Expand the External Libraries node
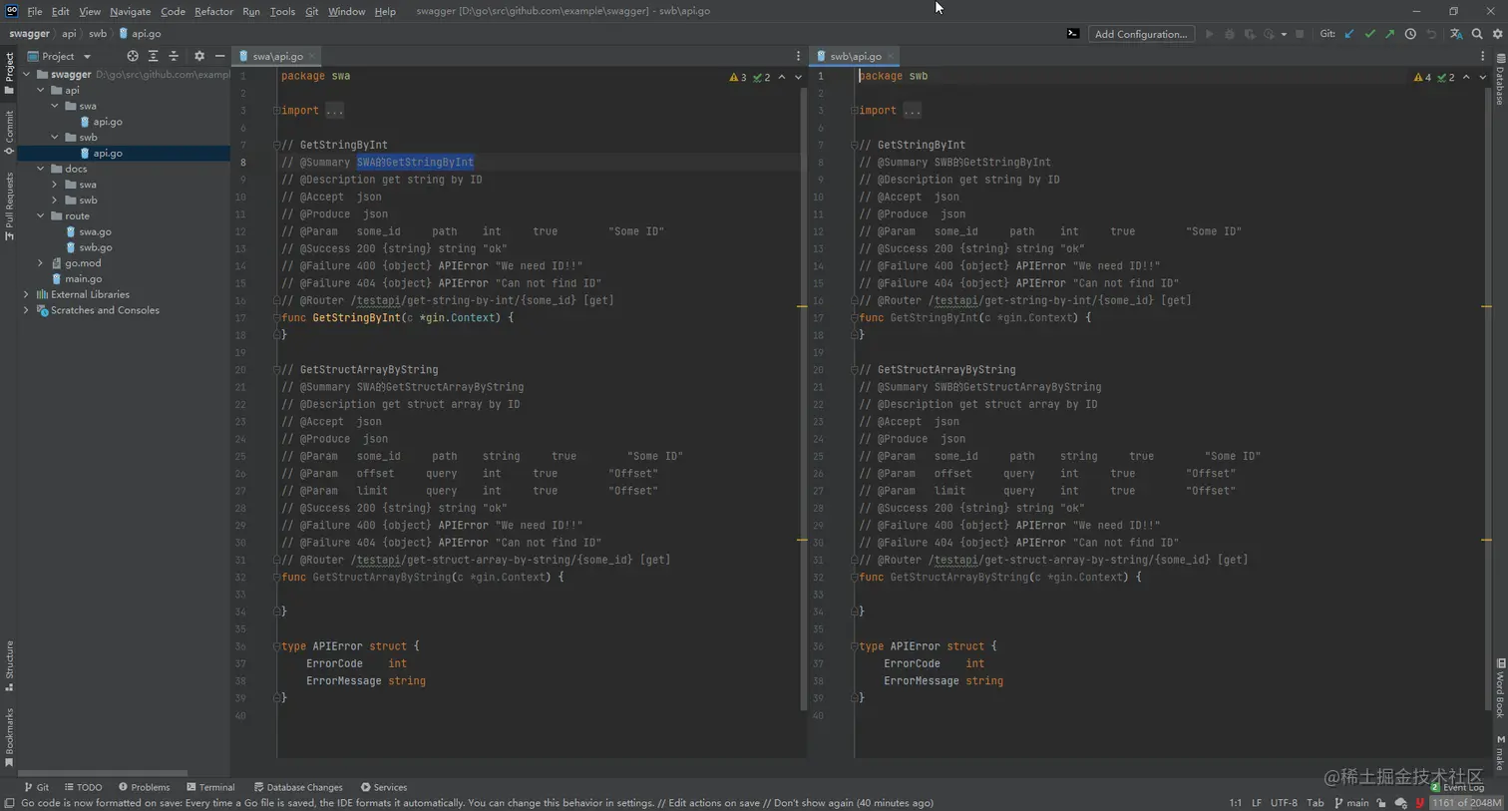This screenshot has width=1508, height=811. click(26, 294)
